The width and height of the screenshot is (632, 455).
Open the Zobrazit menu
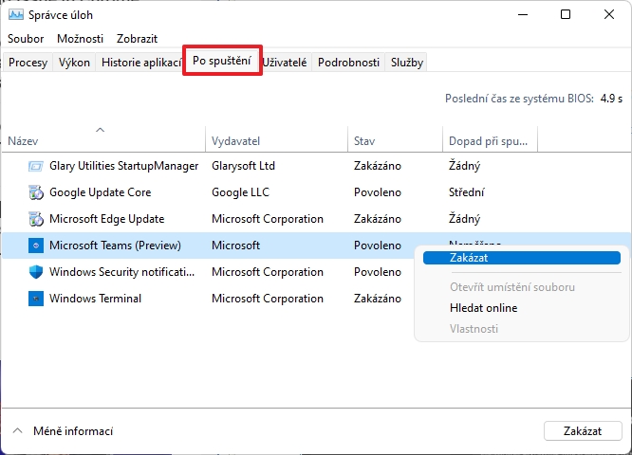coord(137,39)
